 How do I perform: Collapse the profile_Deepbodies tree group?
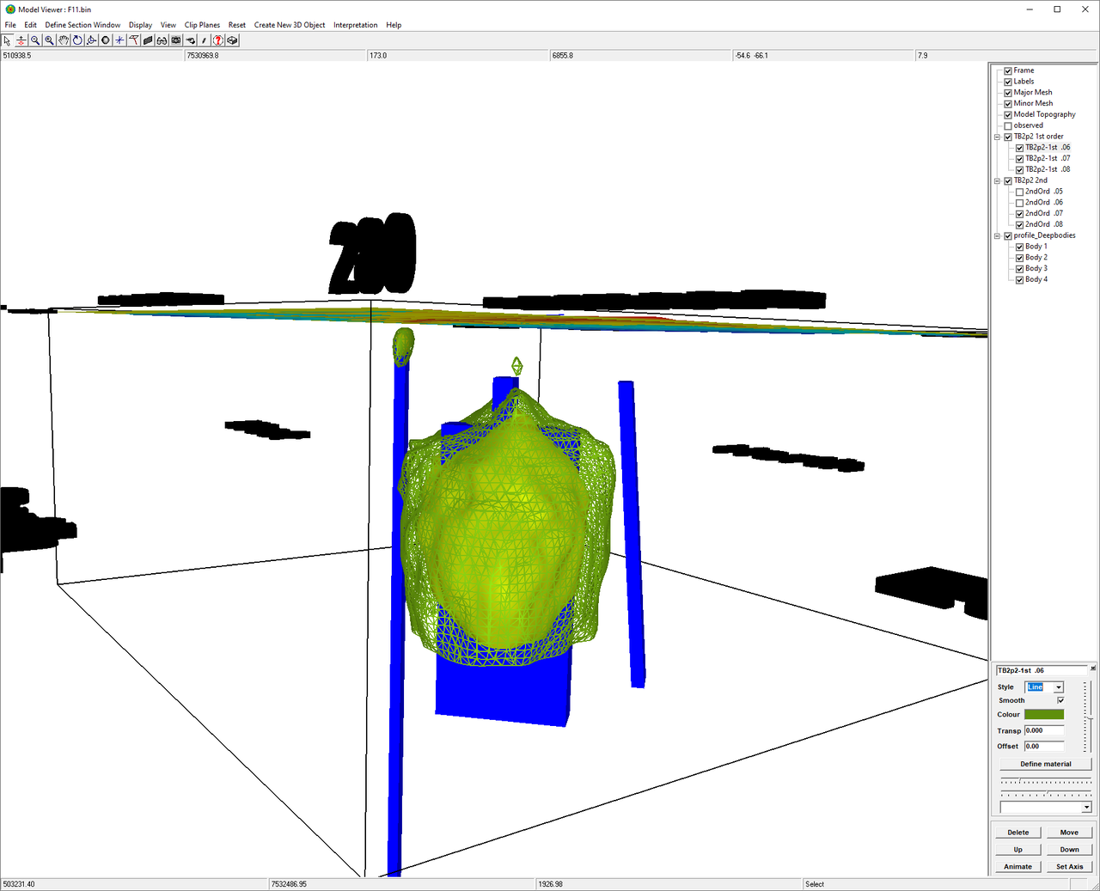pos(998,235)
